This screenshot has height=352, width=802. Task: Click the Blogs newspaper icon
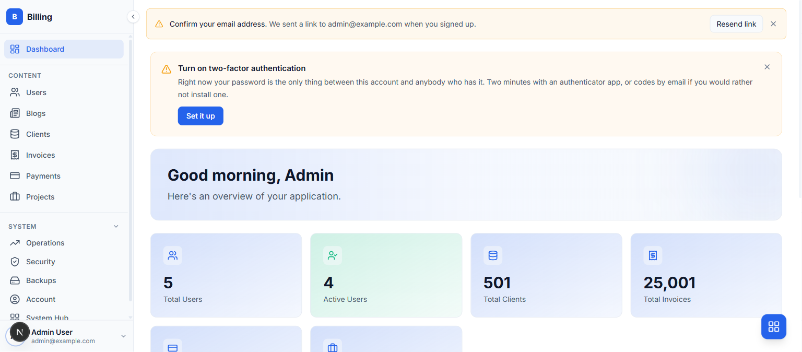(15, 113)
